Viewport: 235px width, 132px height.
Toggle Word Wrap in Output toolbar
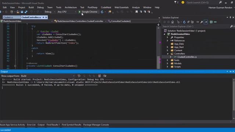tap(105, 76)
